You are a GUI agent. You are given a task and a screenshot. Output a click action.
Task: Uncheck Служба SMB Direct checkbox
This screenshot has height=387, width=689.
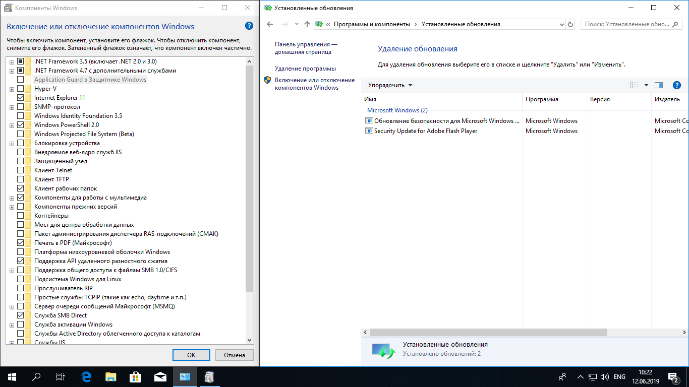(x=20, y=315)
